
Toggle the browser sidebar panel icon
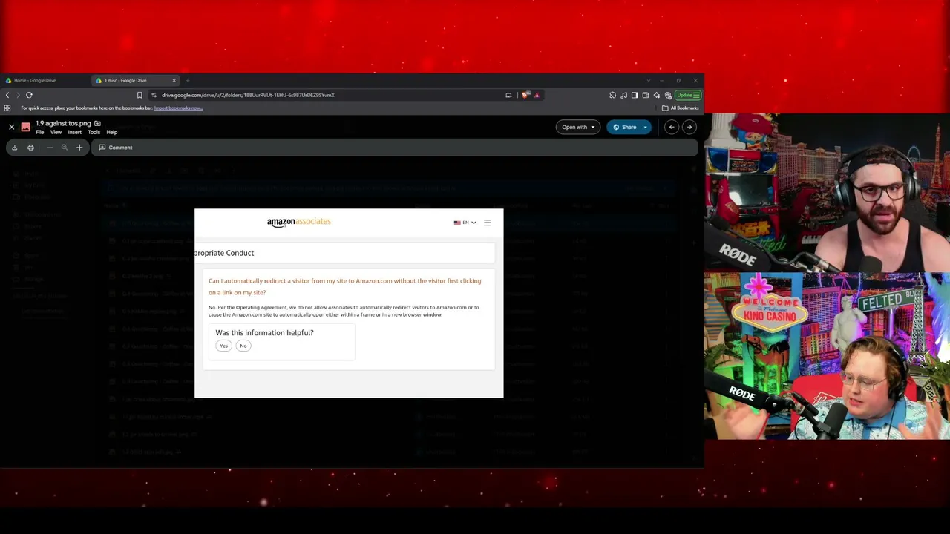(x=635, y=95)
